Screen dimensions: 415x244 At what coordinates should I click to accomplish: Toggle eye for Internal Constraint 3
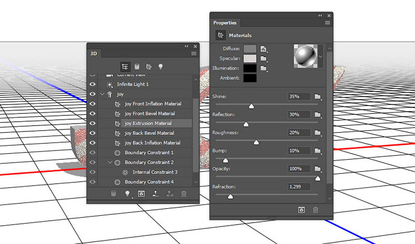(92, 172)
